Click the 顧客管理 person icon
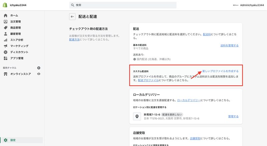This screenshot has width=267, height=146. pos(6,34)
